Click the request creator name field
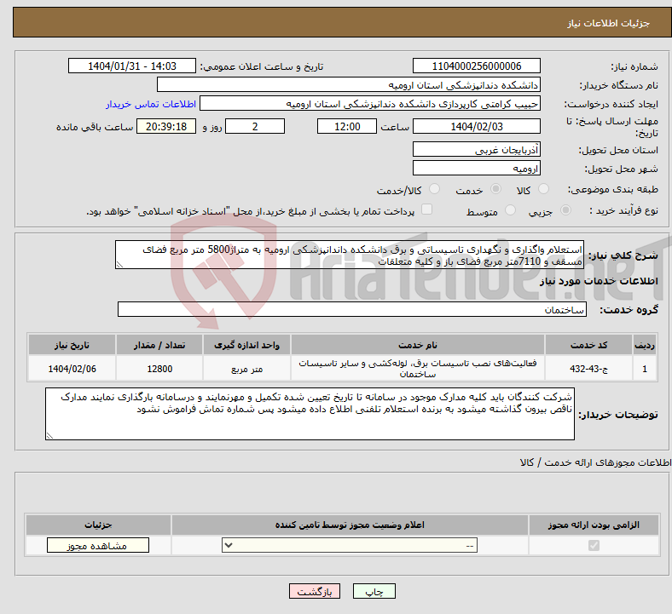Screen dimensions: 672x614 370,104
